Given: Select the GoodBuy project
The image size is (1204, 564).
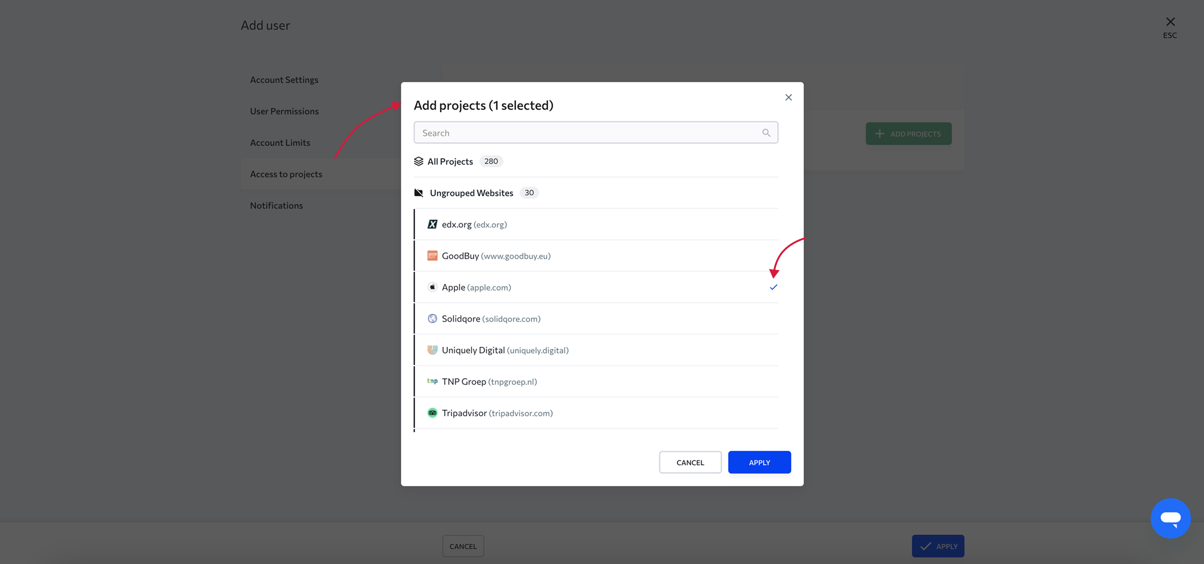Looking at the screenshot, I should coord(596,255).
